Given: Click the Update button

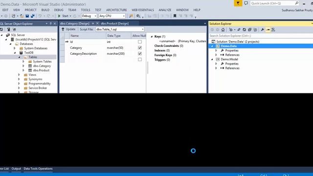Looking at the screenshot, I should point(68,29).
